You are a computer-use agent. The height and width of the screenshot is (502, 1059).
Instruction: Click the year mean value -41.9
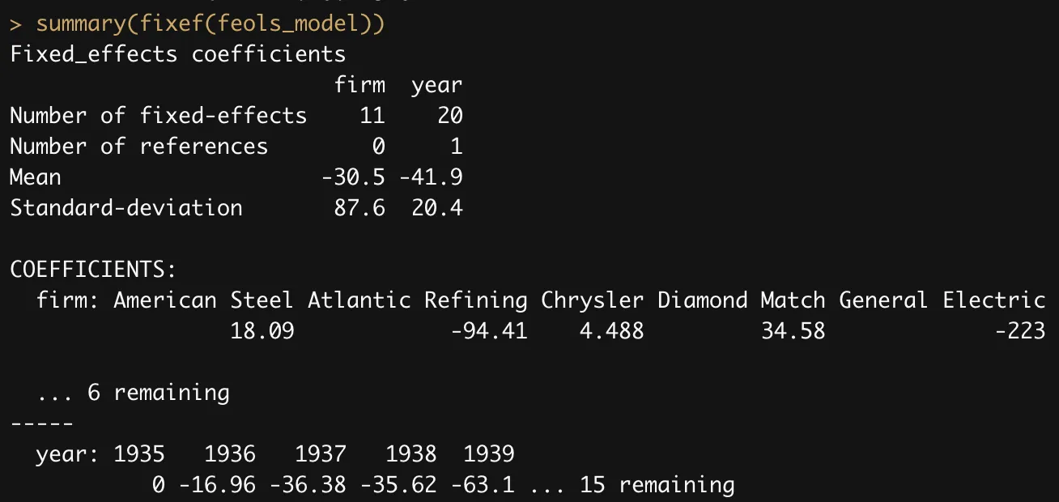tap(430, 177)
